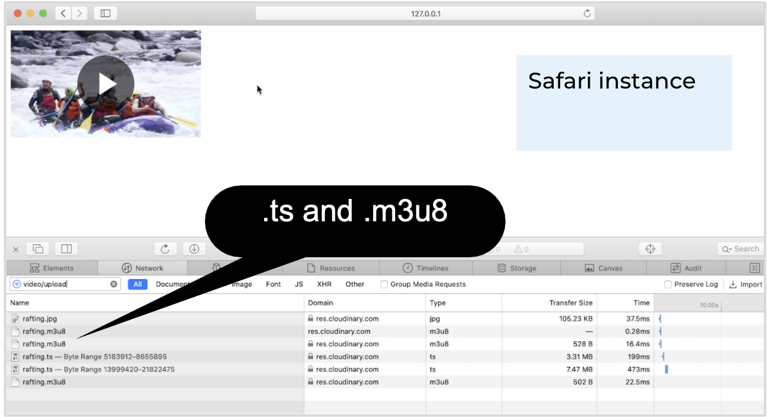
Task: Switch to the Network tab
Action: click(x=143, y=268)
